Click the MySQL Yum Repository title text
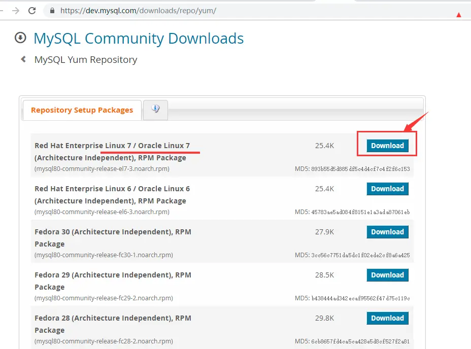This screenshot has height=349, width=471. coord(86,60)
